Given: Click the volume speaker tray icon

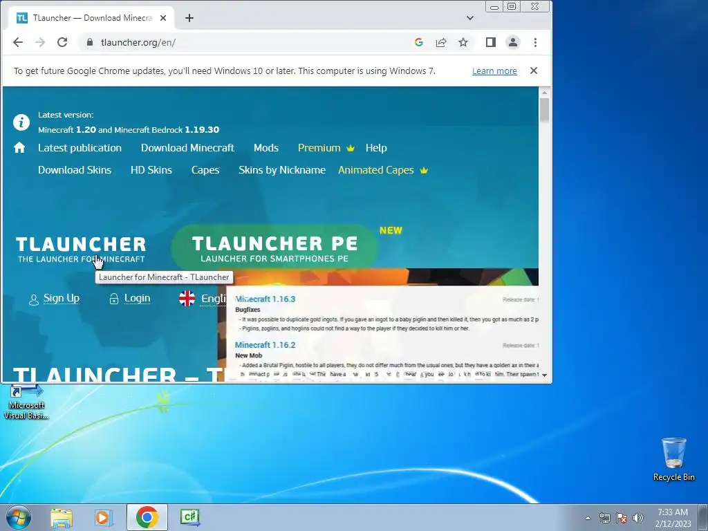Looking at the screenshot, I should [637, 518].
